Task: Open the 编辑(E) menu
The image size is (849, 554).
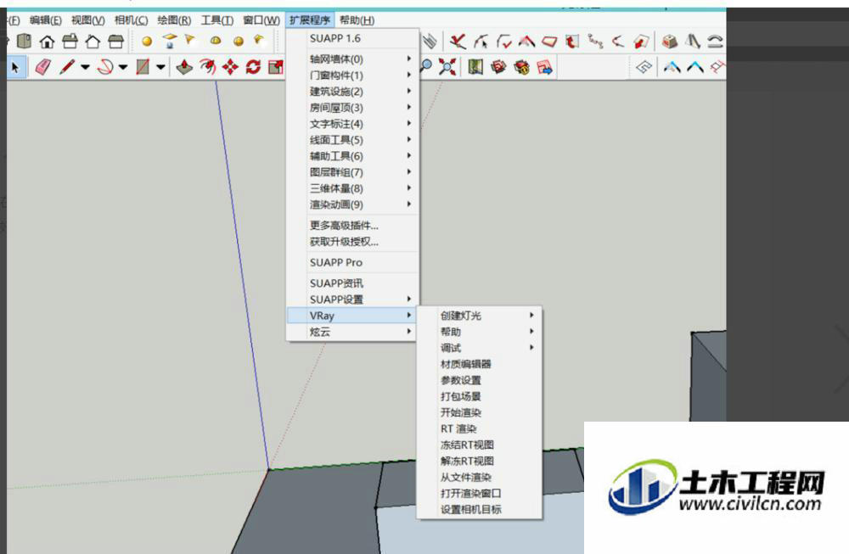Action: click(46, 20)
